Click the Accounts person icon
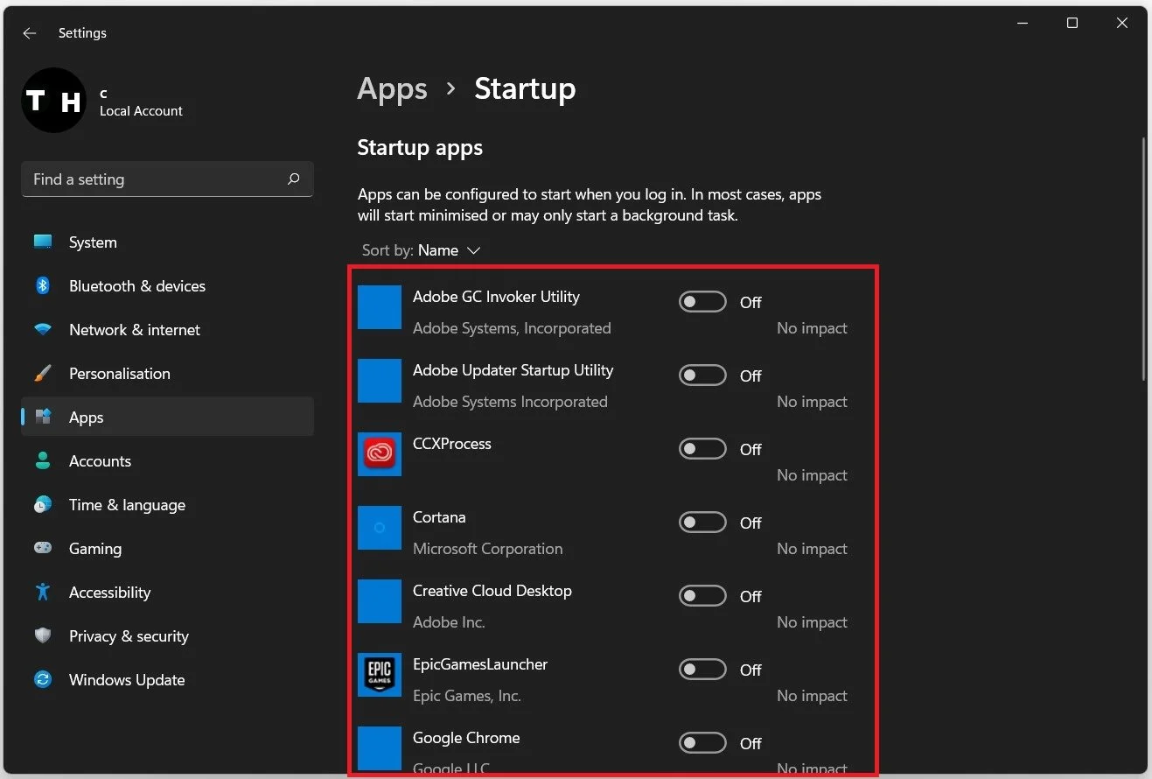Image resolution: width=1152 pixels, height=779 pixels. pos(43,461)
